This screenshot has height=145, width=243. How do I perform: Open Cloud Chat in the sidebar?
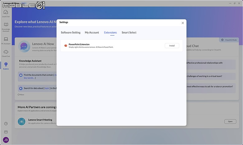tap(6, 53)
